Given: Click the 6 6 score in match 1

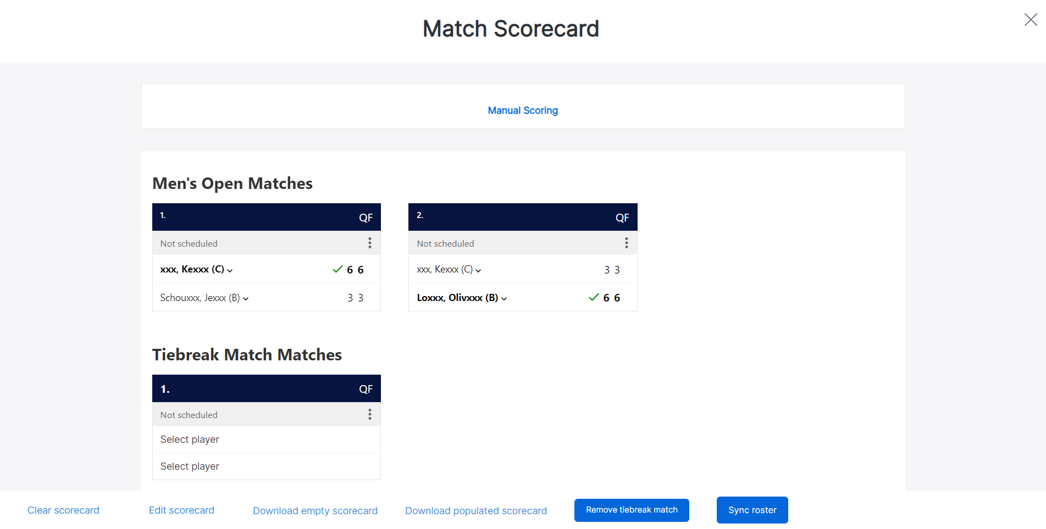Looking at the screenshot, I should (x=355, y=270).
